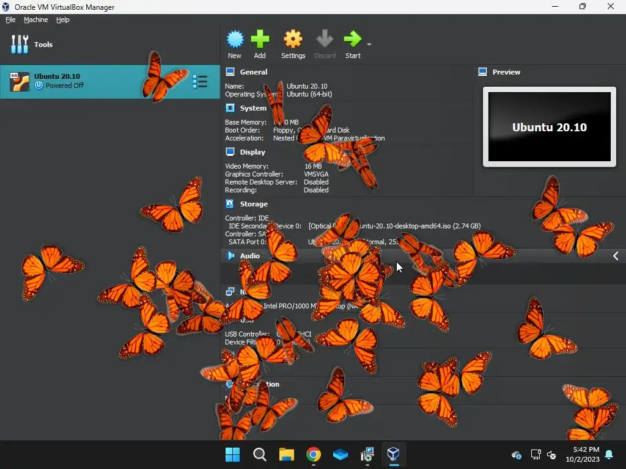Open the Audio section heading
This screenshot has width=626, height=469.
[250, 256]
